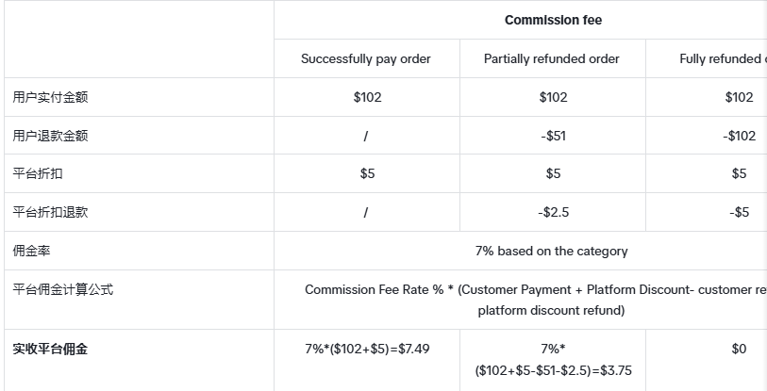
Task: Select the -$2.5 platform discount refund cell
Action: (553, 212)
